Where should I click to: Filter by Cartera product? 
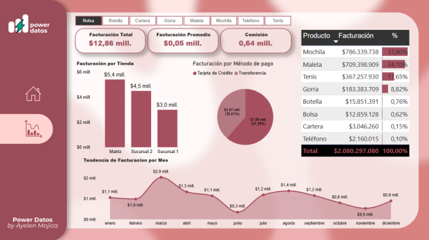143,21
